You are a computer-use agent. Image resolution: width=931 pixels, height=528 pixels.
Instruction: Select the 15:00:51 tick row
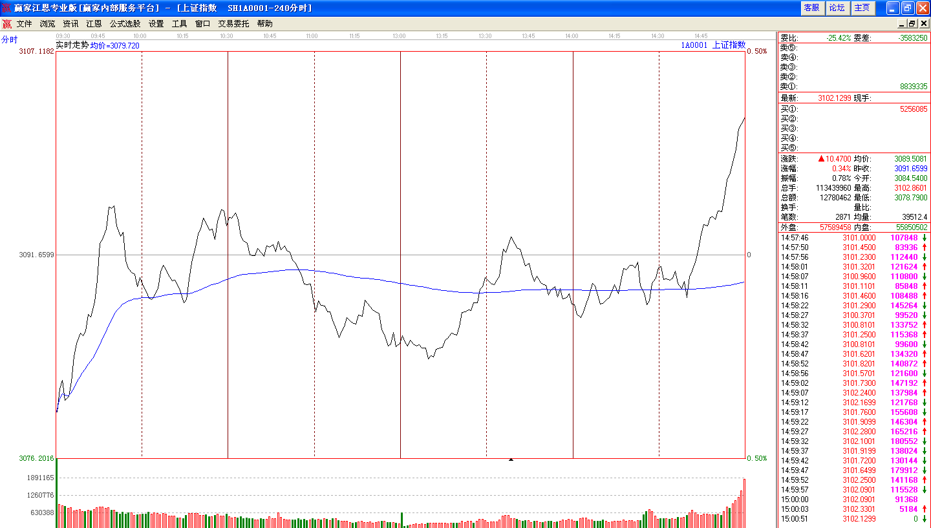click(854, 519)
